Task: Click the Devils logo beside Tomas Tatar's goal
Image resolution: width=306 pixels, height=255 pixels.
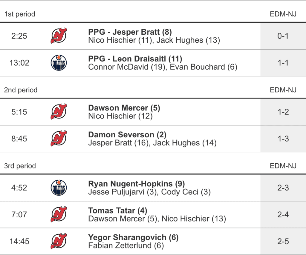Action: tap(59, 214)
